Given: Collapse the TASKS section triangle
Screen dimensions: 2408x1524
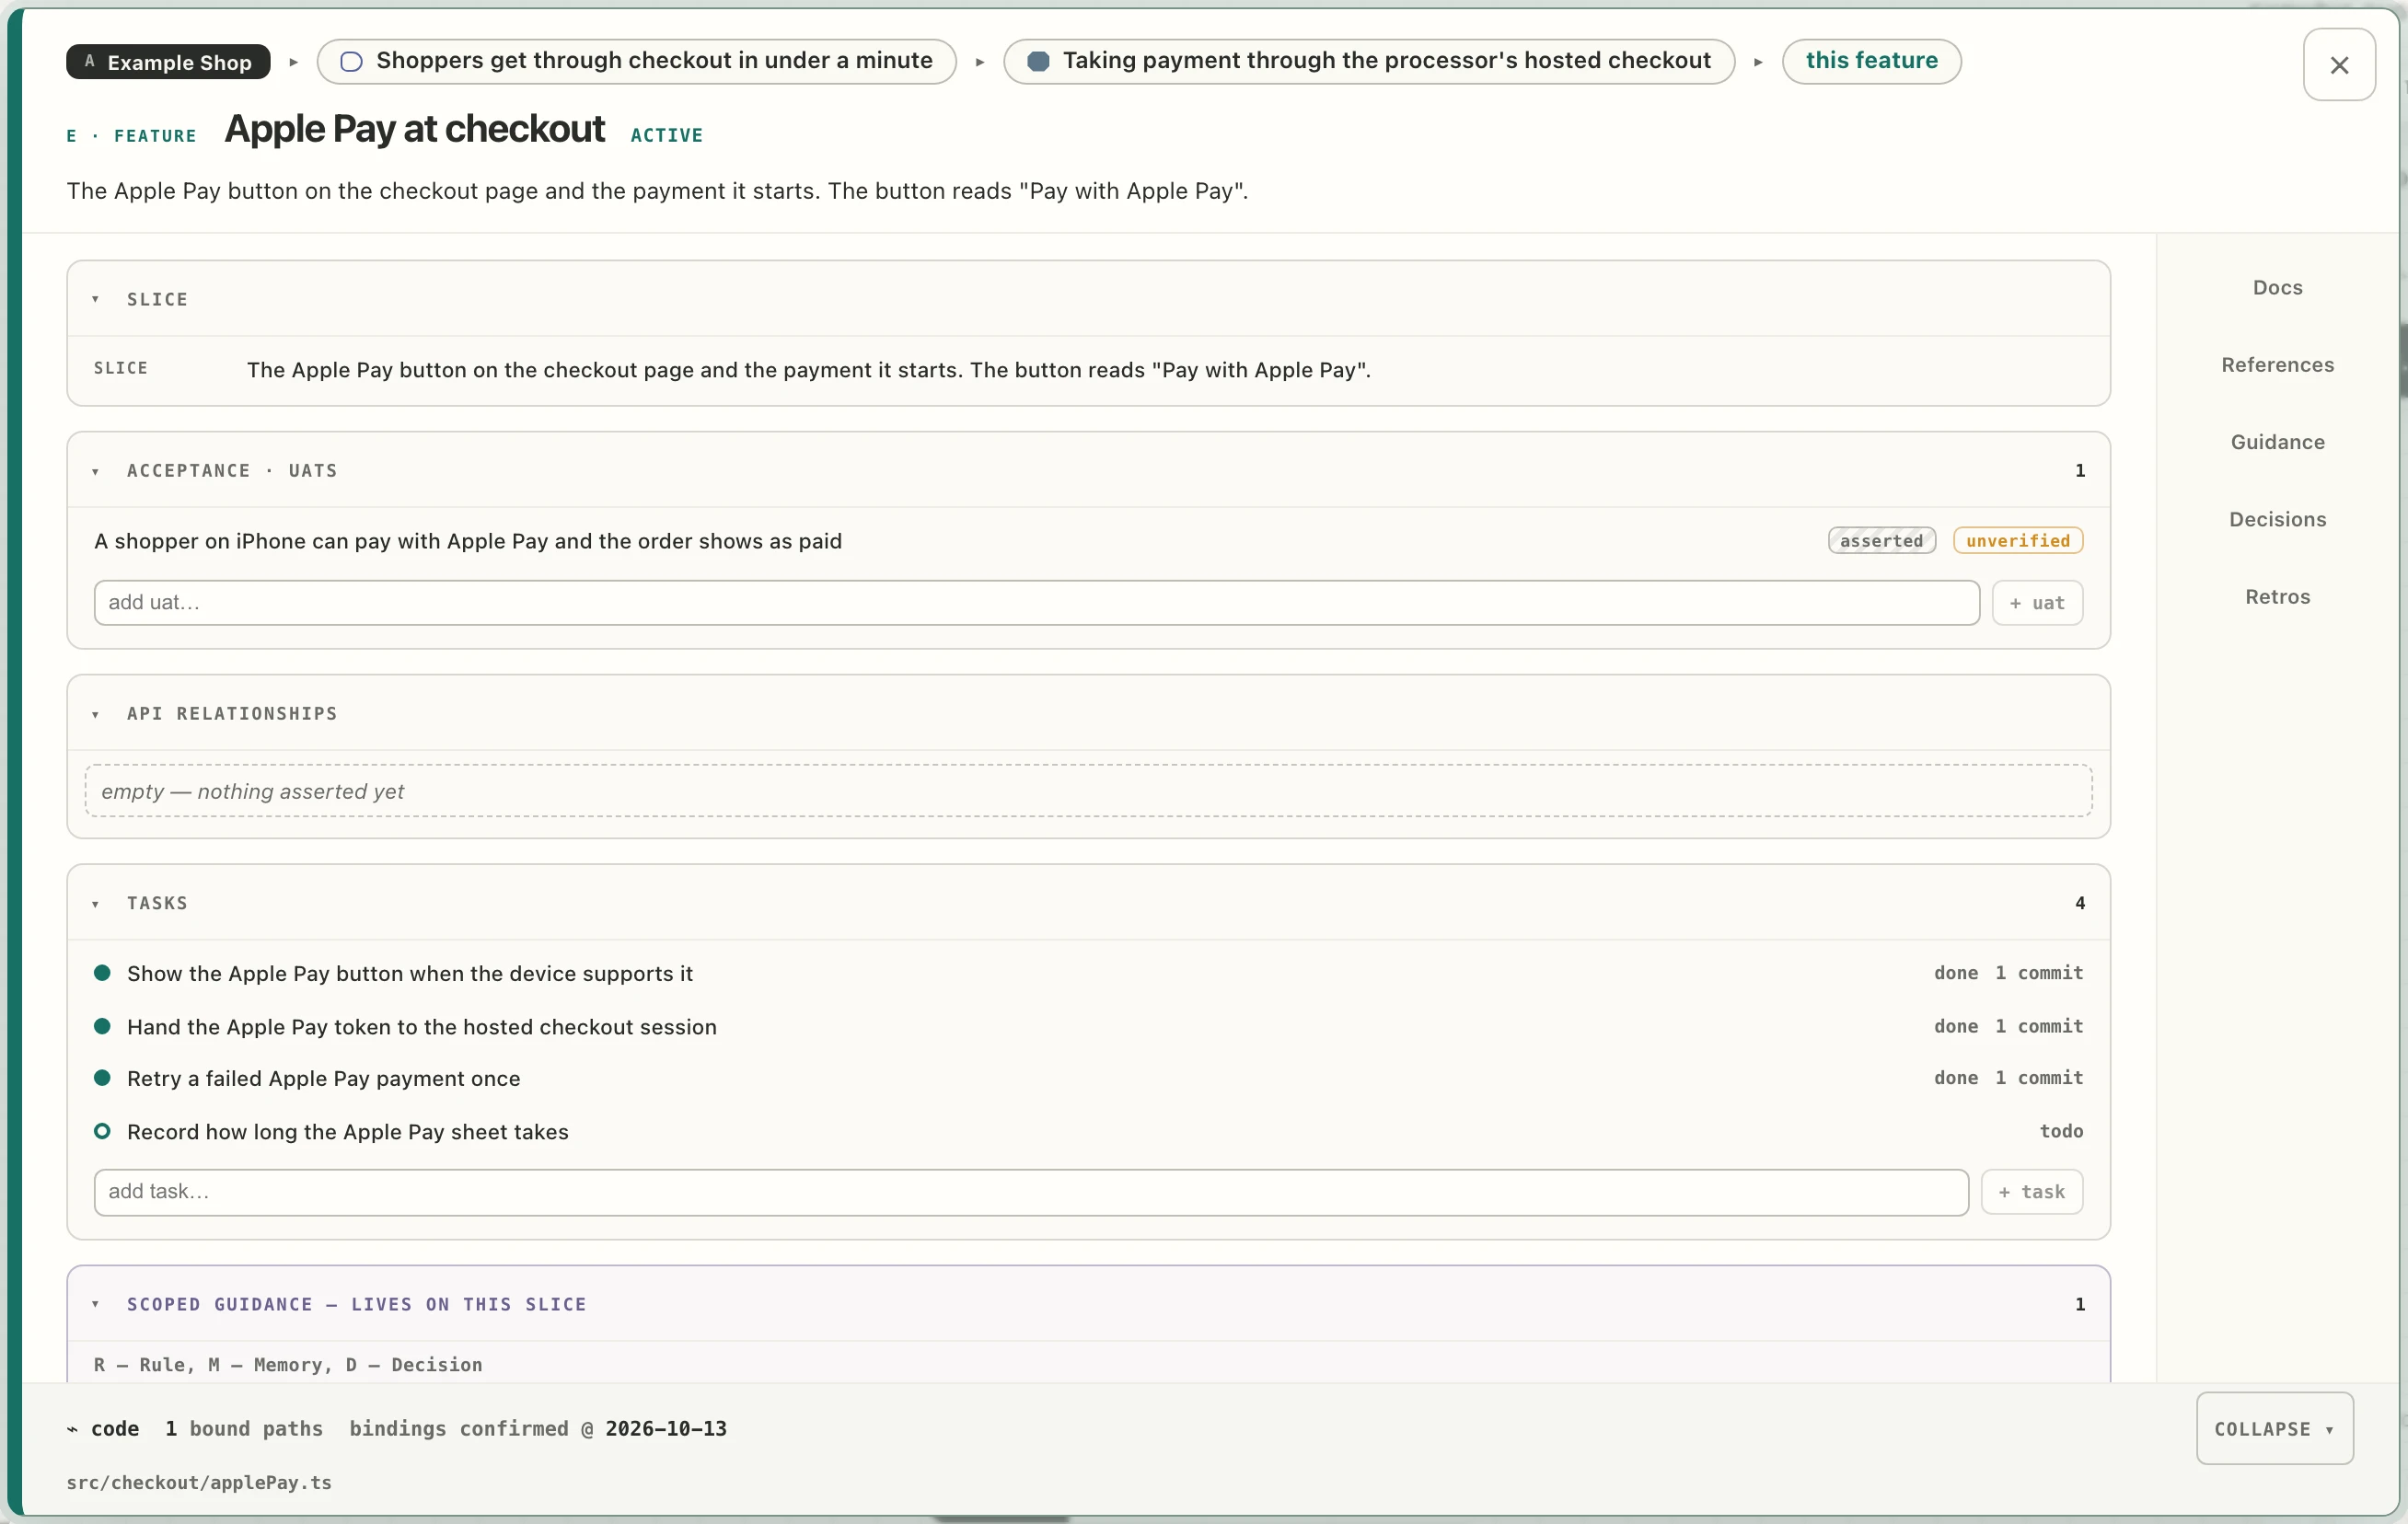Looking at the screenshot, I should [96, 904].
